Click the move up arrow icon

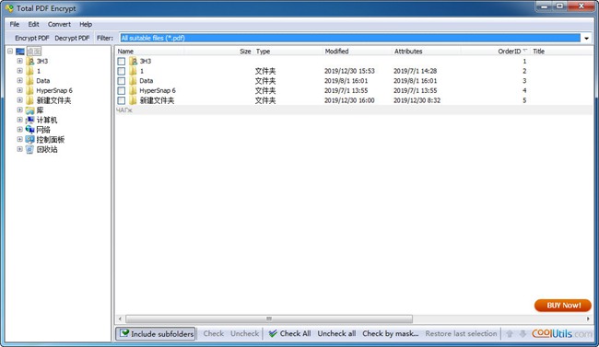(x=510, y=334)
